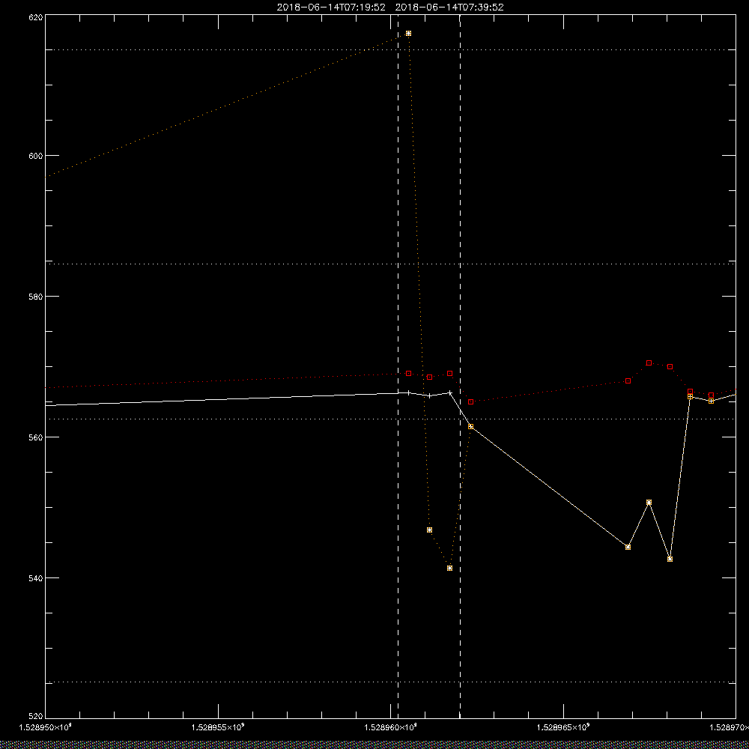Pick the first red square right of left dashed line

[x=408, y=374]
